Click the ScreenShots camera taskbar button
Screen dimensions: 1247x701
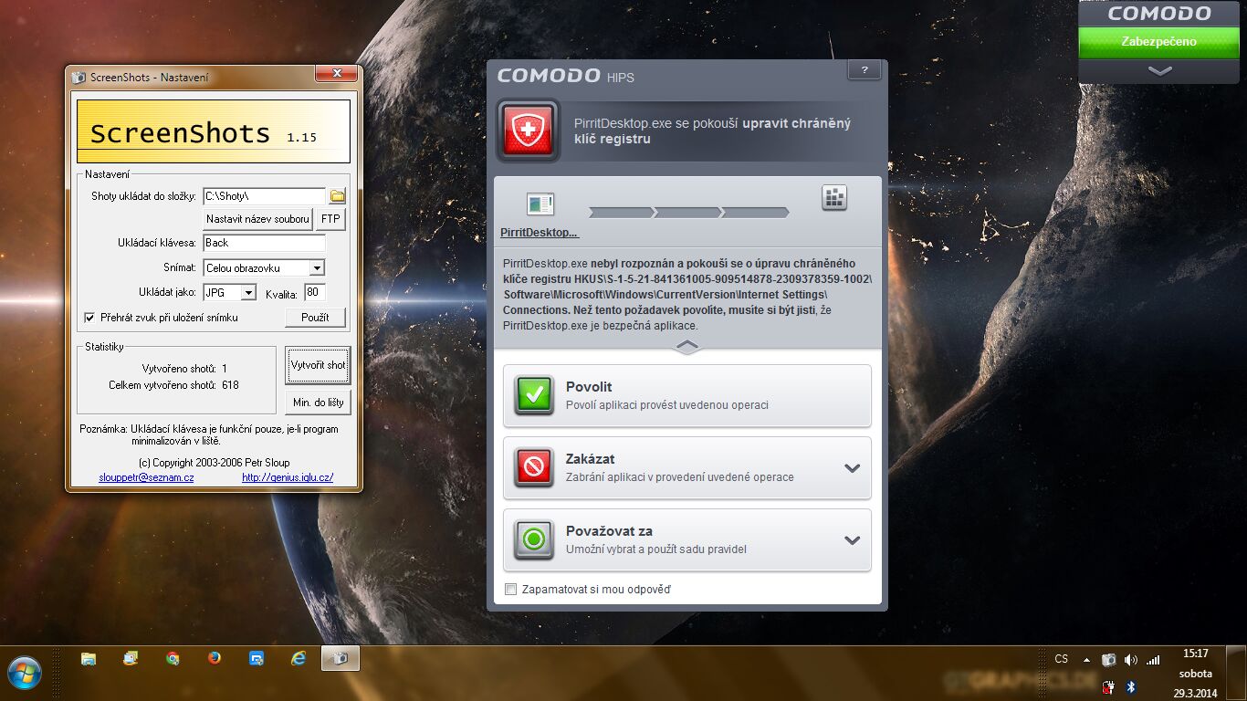(341, 658)
